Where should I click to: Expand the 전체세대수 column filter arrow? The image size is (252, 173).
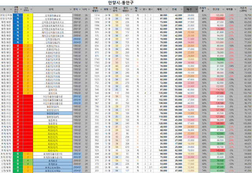pos(101,9)
